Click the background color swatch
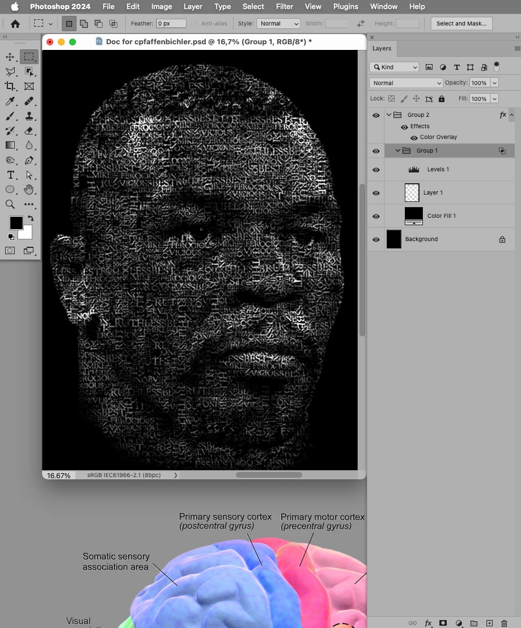The image size is (521, 628). (x=27, y=234)
